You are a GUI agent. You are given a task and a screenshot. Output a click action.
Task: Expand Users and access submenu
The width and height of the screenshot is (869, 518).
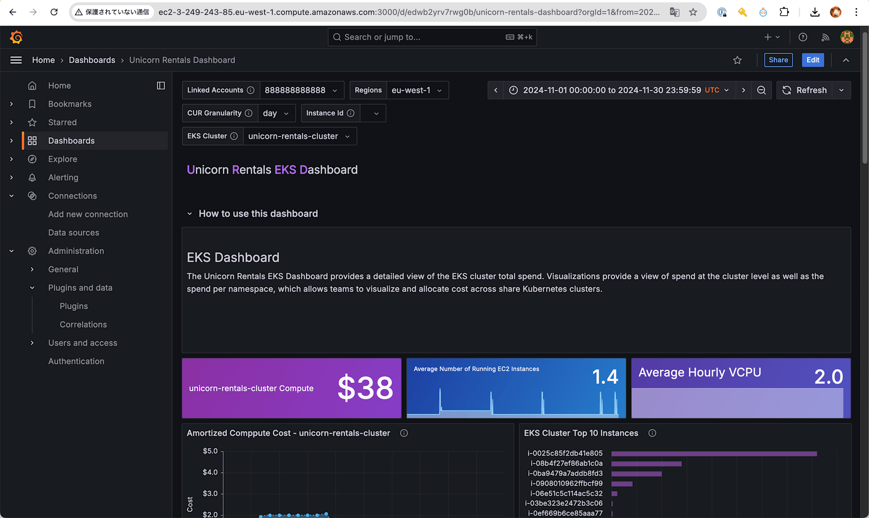coord(32,343)
